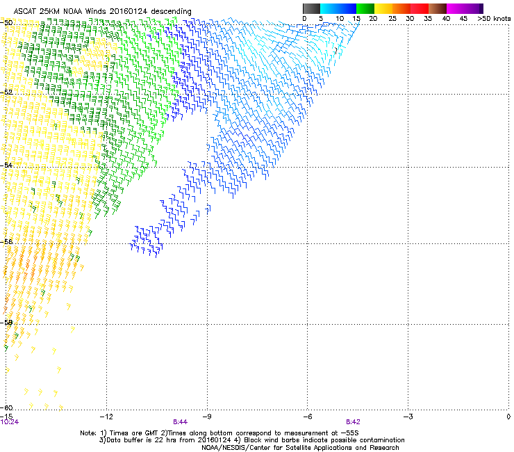Viewport: 514px width, 452px height.
Task: Click the '>50 knots' legend label
Action: pyautogui.click(x=494, y=19)
